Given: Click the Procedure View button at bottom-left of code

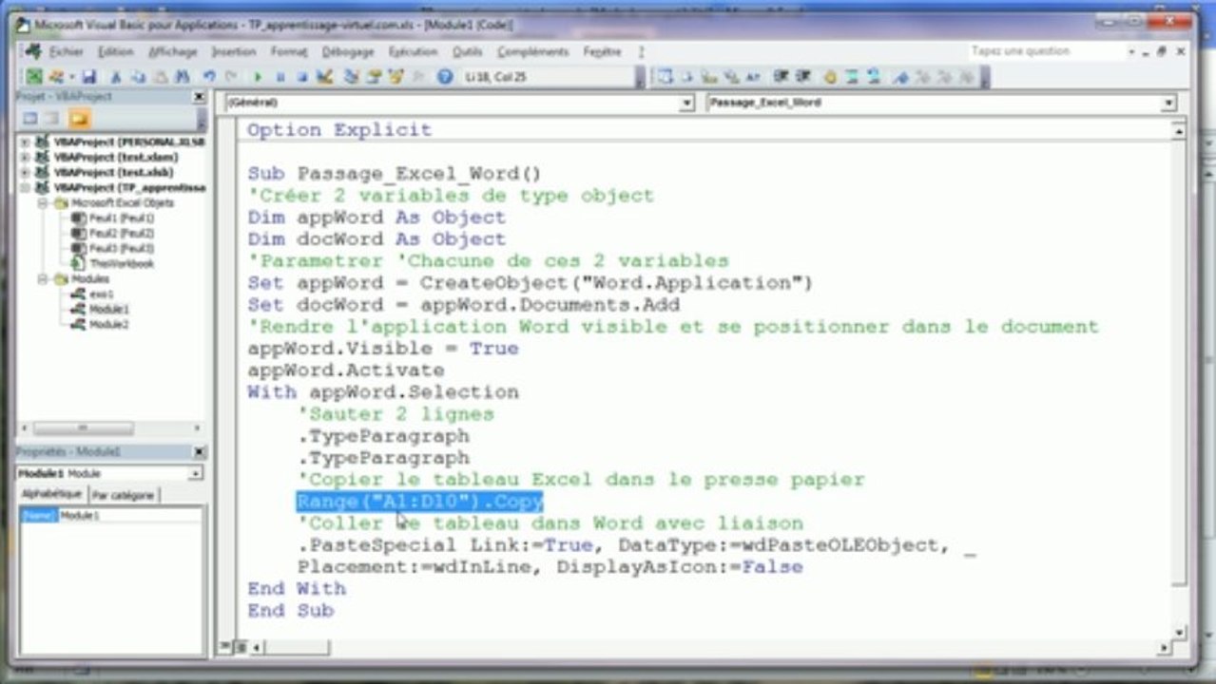Looking at the screenshot, I should (226, 648).
